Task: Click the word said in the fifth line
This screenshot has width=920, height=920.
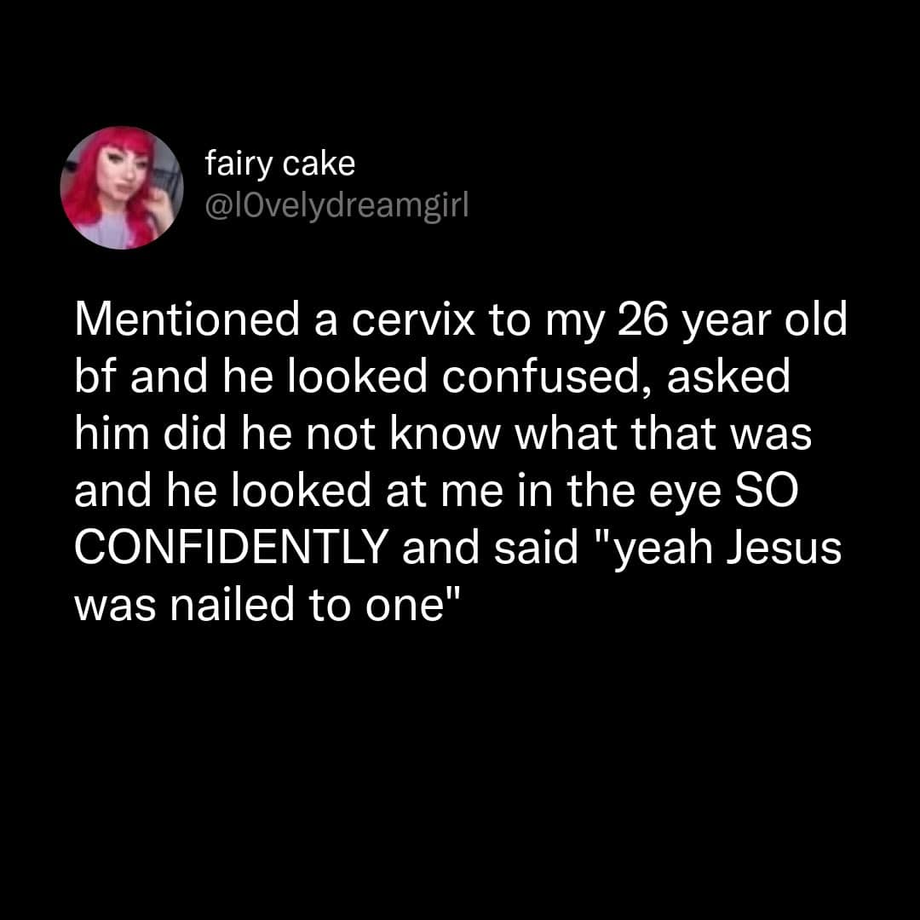Action: [537, 547]
